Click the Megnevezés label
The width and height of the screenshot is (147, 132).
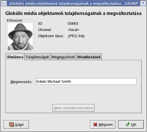(21, 82)
